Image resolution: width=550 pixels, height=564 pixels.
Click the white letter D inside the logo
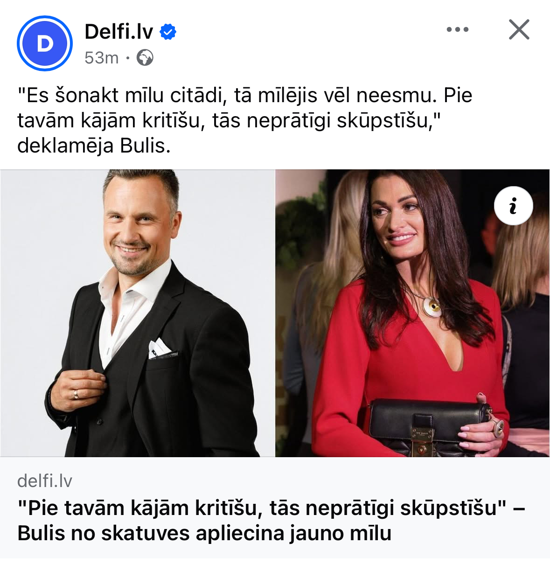click(45, 44)
